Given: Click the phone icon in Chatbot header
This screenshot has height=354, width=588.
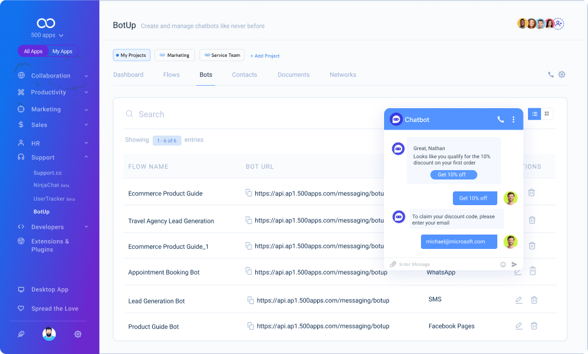Looking at the screenshot, I should (x=500, y=119).
